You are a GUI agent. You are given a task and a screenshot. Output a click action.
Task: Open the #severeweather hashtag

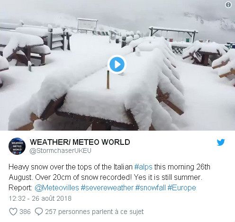pyautogui.click(x=107, y=188)
